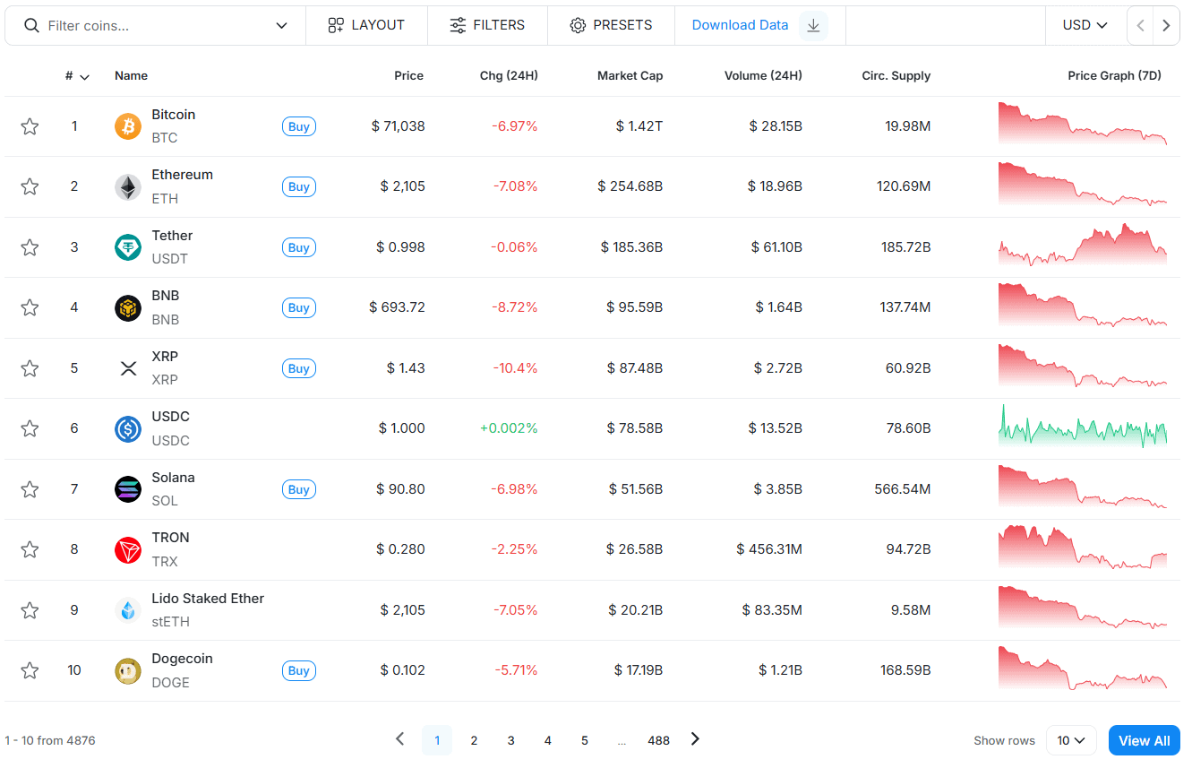Toggle the favorite star for Dogecoin
This screenshot has height=768, width=1192.
pyautogui.click(x=30, y=670)
